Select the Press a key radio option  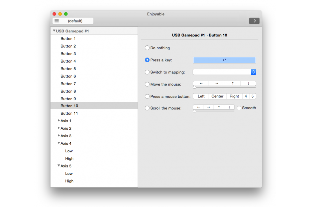click(147, 60)
